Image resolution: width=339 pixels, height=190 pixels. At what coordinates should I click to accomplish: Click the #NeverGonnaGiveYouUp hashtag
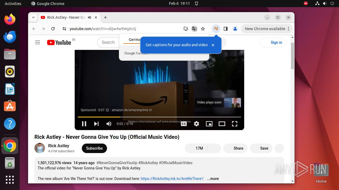(x=117, y=163)
